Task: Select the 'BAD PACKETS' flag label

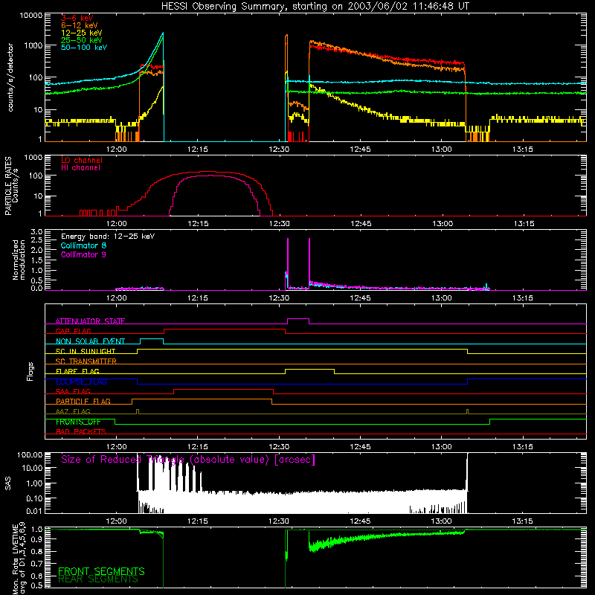Action: pos(81,431)
